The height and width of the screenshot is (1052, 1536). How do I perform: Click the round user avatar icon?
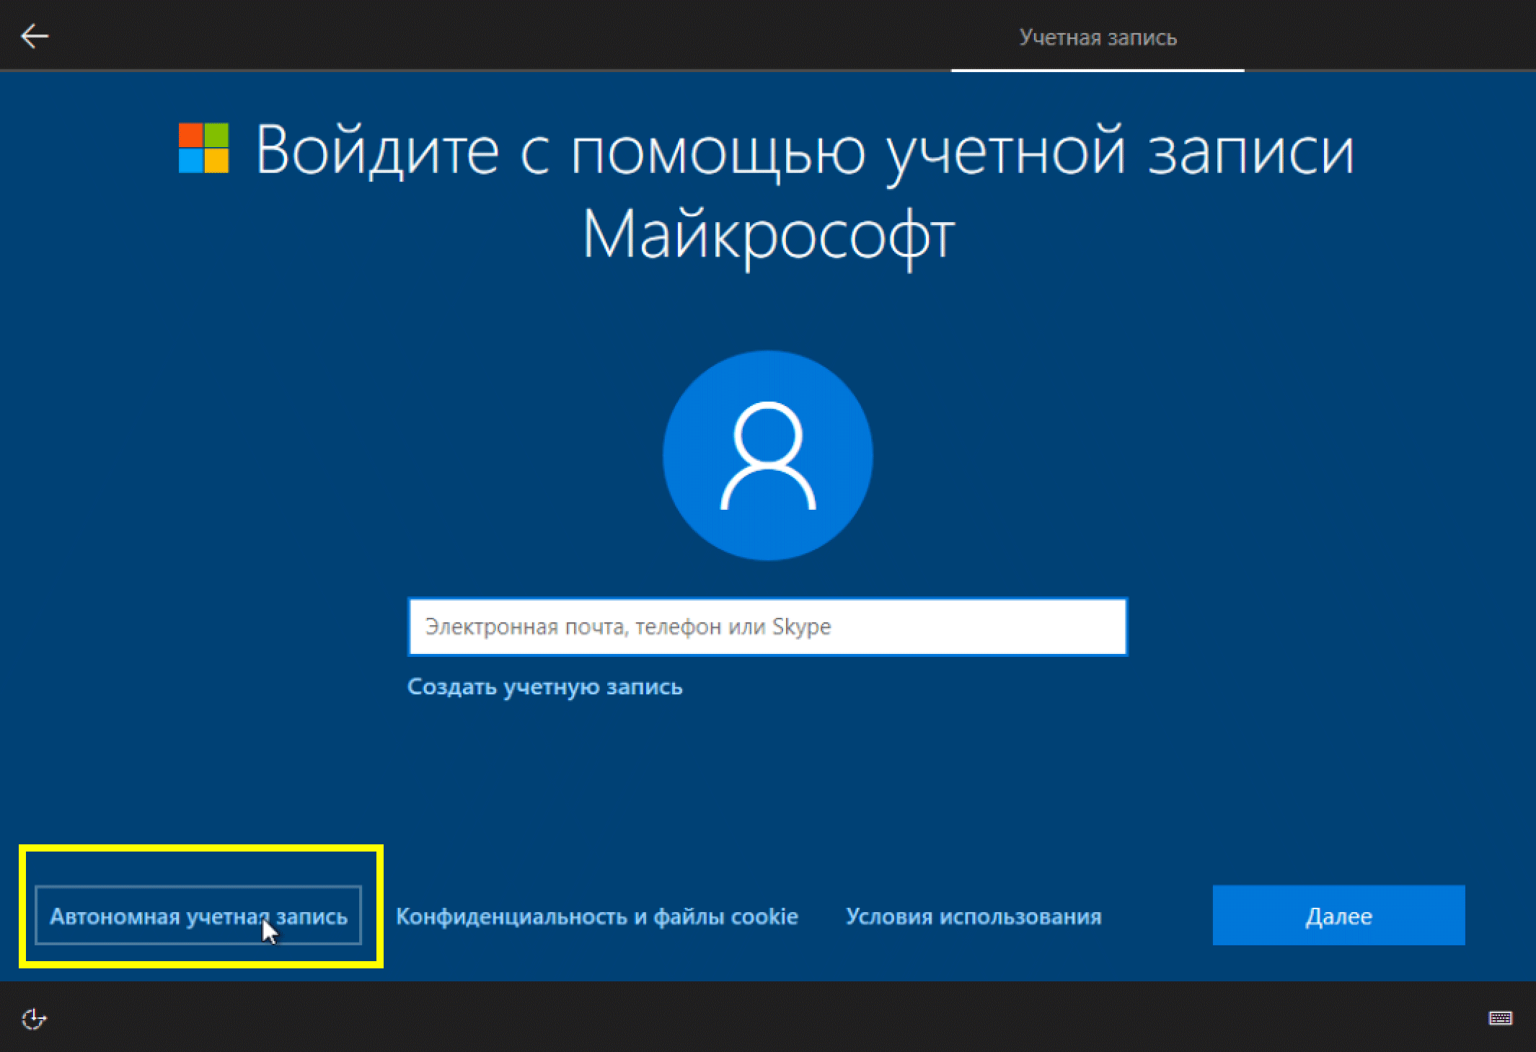click(767, 455)
